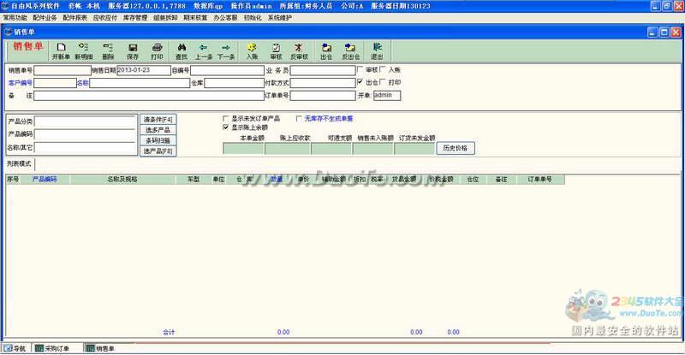Image resolution: width=685 pixels, height=355 pixels.
Task: Switch to the 列表模式 tab
Action: click(x=19, y=163)
